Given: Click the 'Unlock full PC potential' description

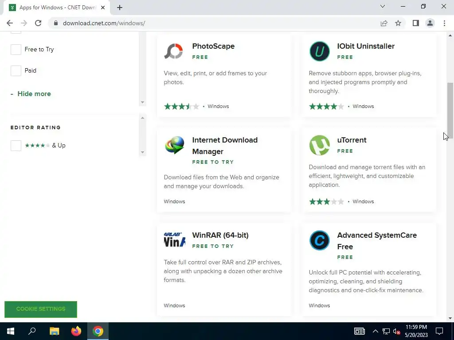Looking at the screenshot, I should coord(366,281).
